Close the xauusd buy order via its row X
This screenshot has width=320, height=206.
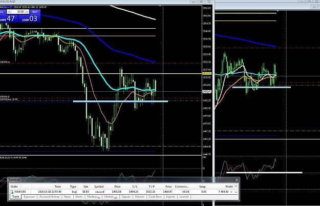click(231, 192)
